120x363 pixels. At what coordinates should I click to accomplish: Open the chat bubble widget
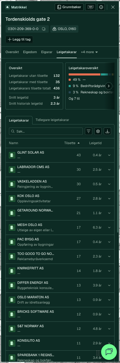[x=109, y=352]
